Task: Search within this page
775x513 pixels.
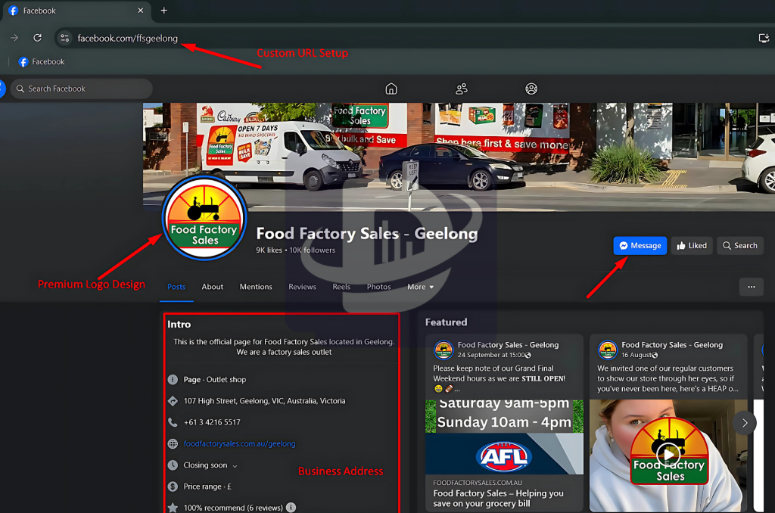Action: point(740,246)
